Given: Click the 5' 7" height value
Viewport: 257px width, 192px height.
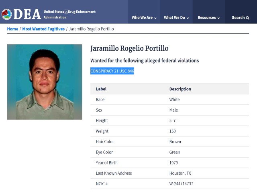Looking at the screenshot, I should click(x=173, y=120).
